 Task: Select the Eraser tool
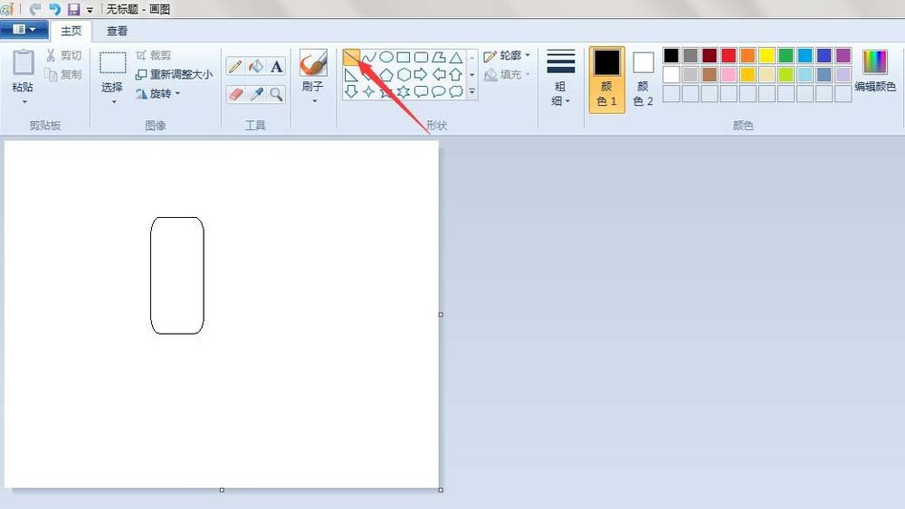235,94
